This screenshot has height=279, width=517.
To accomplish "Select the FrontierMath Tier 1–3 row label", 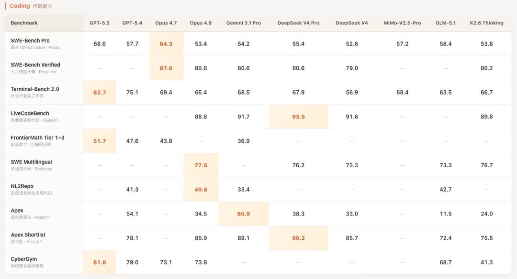I will (x=38, y=138).
